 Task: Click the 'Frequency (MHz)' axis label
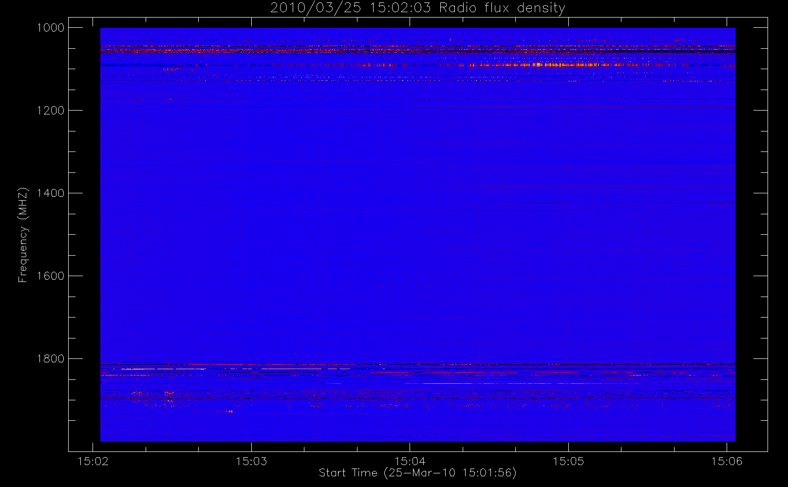(x=23, y=235)
